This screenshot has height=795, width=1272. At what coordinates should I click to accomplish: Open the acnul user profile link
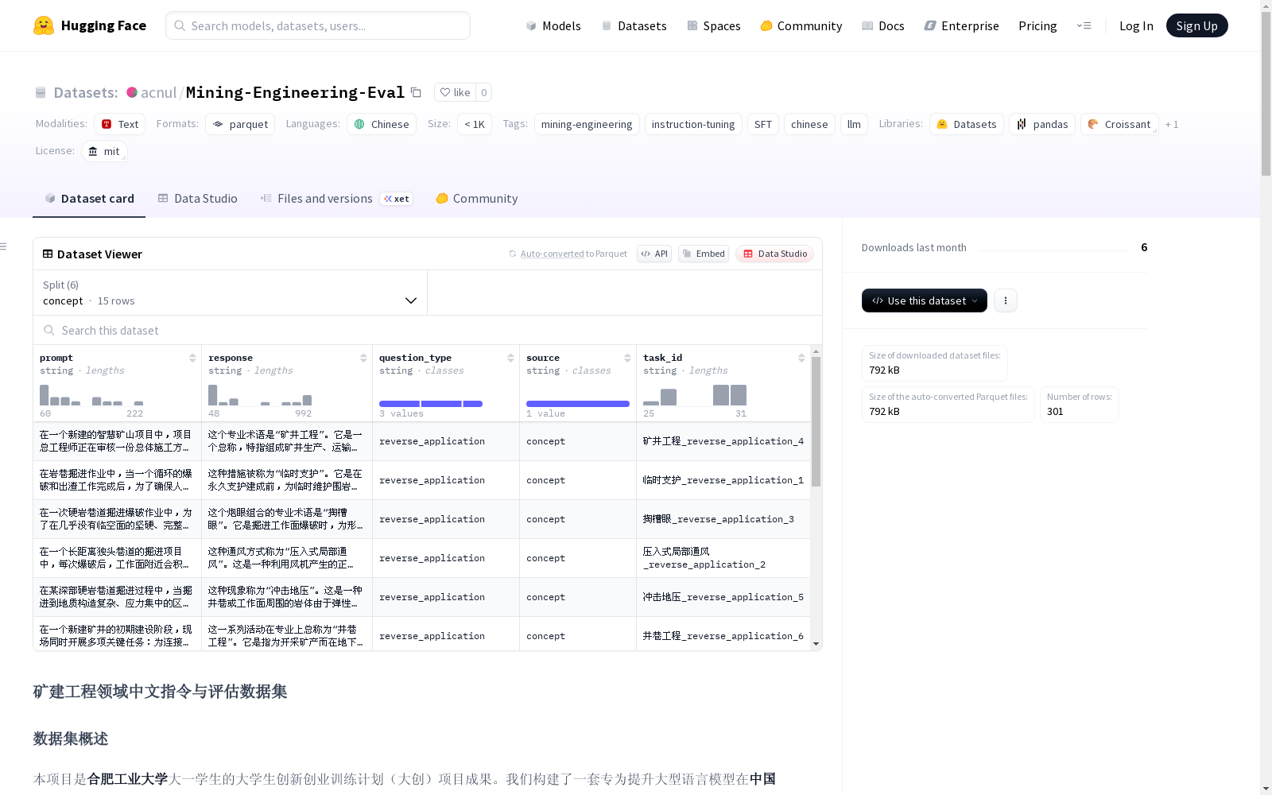(x=159, y=92)
